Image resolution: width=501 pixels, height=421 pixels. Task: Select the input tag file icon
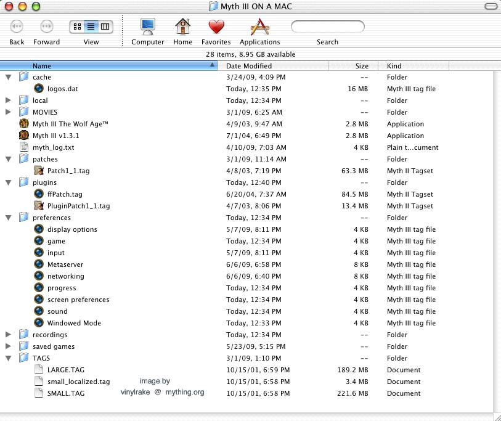(39, 252)
